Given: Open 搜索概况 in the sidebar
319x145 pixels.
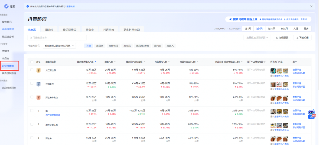Looking at the screenshot, I should coord(7,22).
